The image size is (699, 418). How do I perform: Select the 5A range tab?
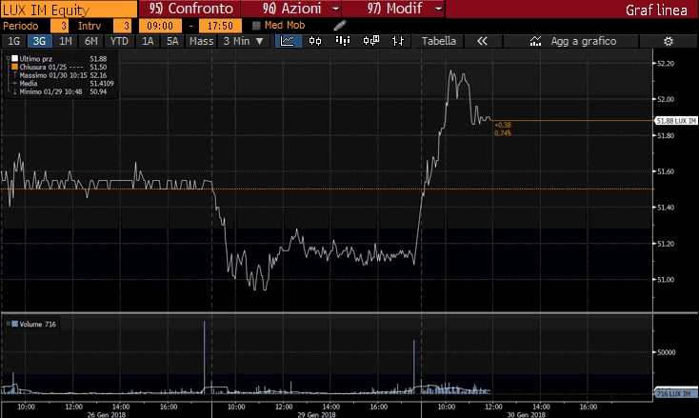click(x=172, y=41)
